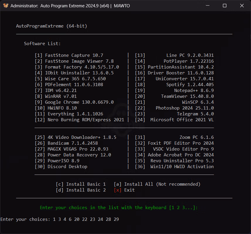Select '[4] IObit Uninstaller 13.6.0.5'
This screenshot has height=234, width=251.
(74, 73)
